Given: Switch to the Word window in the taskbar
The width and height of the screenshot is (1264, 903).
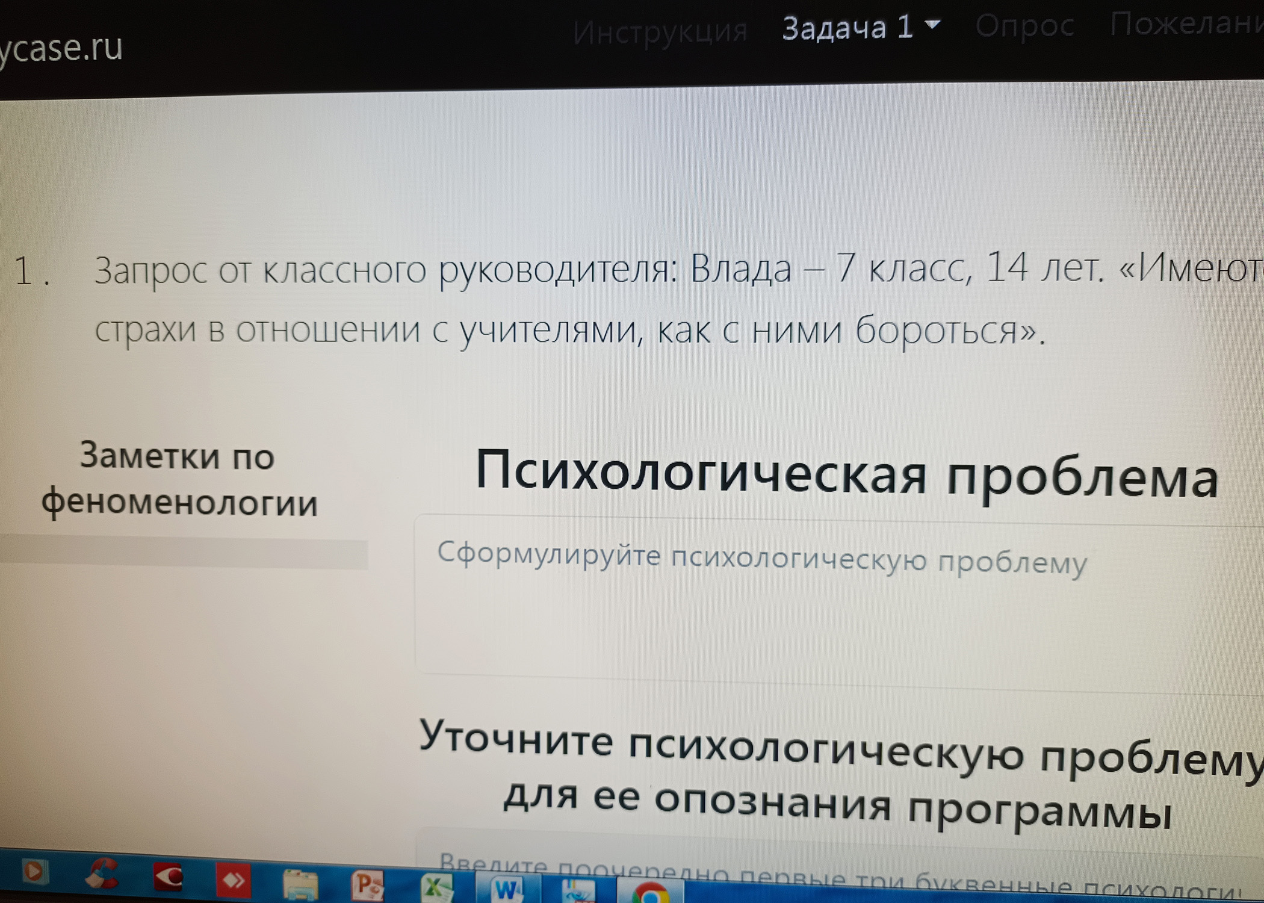Looking at the screenshot, I should (507, 890).
